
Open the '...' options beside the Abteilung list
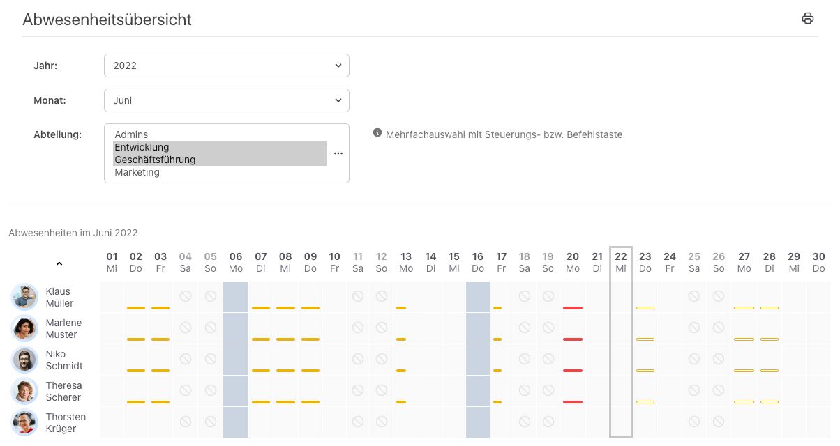click(338, 153)
